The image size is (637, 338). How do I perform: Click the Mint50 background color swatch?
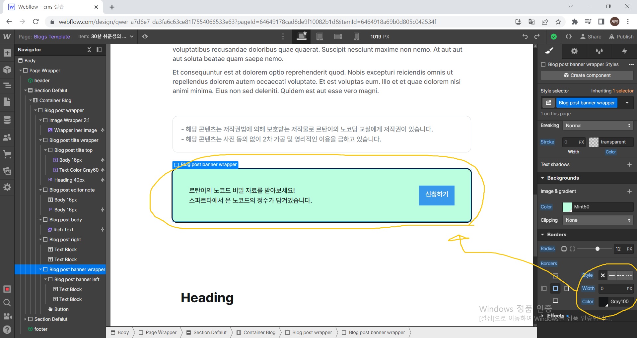point(567,207)
